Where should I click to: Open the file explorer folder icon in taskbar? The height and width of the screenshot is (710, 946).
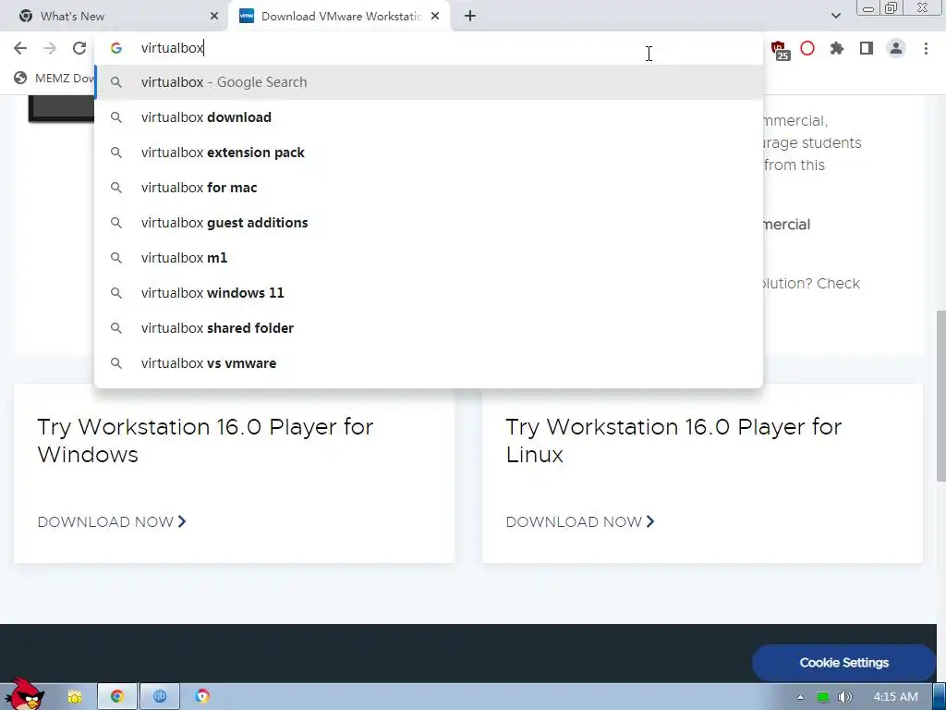coord(74,697)
